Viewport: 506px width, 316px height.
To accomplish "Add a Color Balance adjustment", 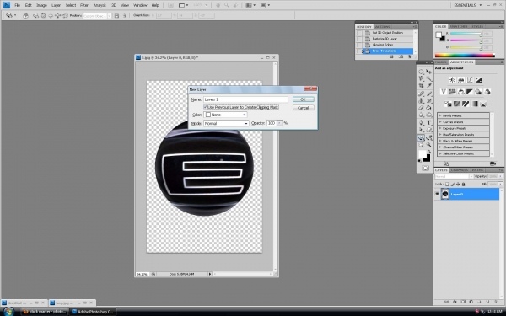I will click(x=460, y=92).
